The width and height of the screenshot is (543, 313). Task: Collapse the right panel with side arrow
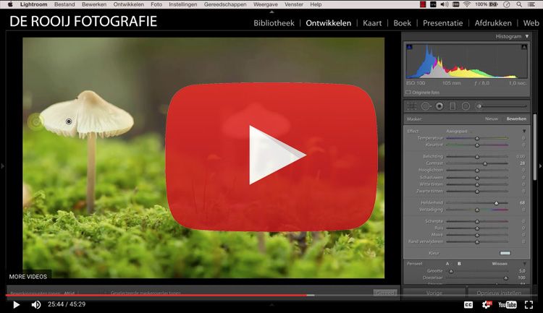[540, 166]
